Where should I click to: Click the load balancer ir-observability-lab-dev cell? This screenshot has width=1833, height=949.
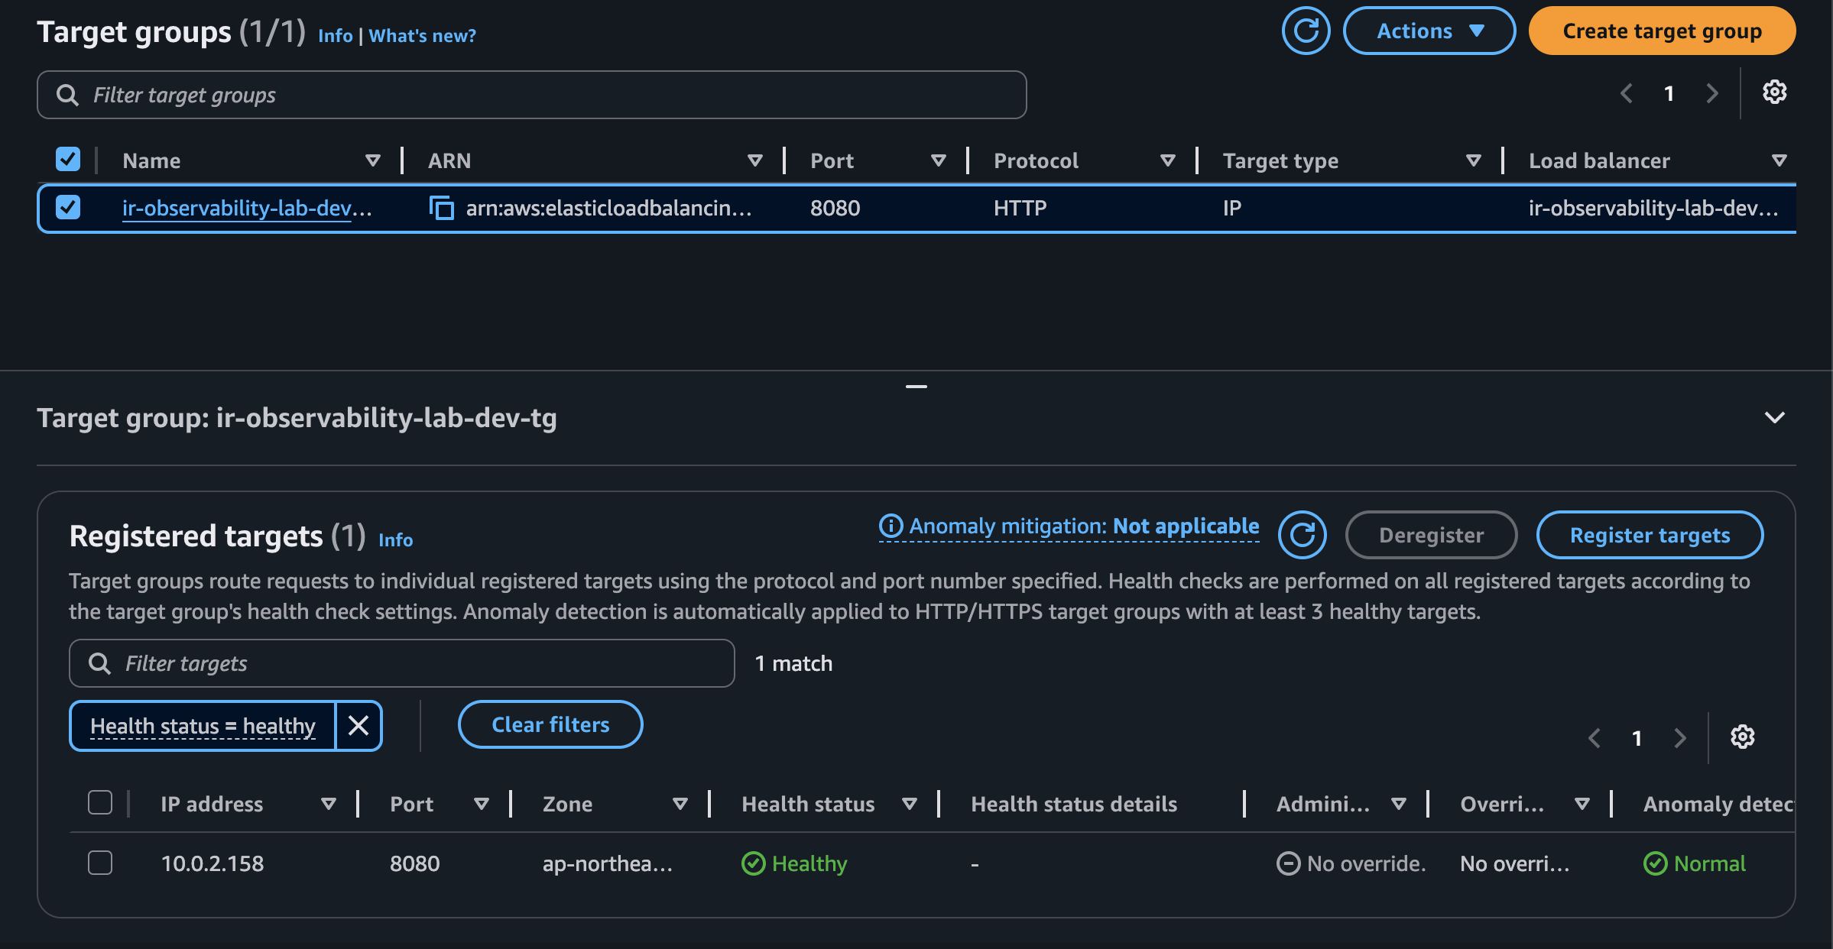click(x=1653, y=208)
